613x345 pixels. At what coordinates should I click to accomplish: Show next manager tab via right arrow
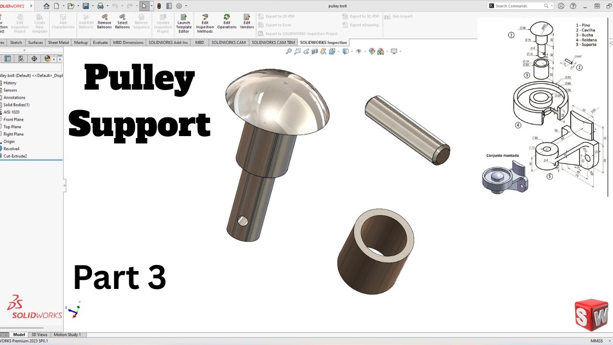click(59, 58)
